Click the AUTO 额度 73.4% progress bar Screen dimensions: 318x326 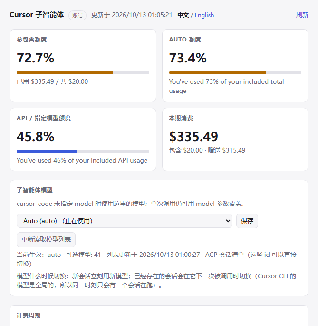click(235, 72)
